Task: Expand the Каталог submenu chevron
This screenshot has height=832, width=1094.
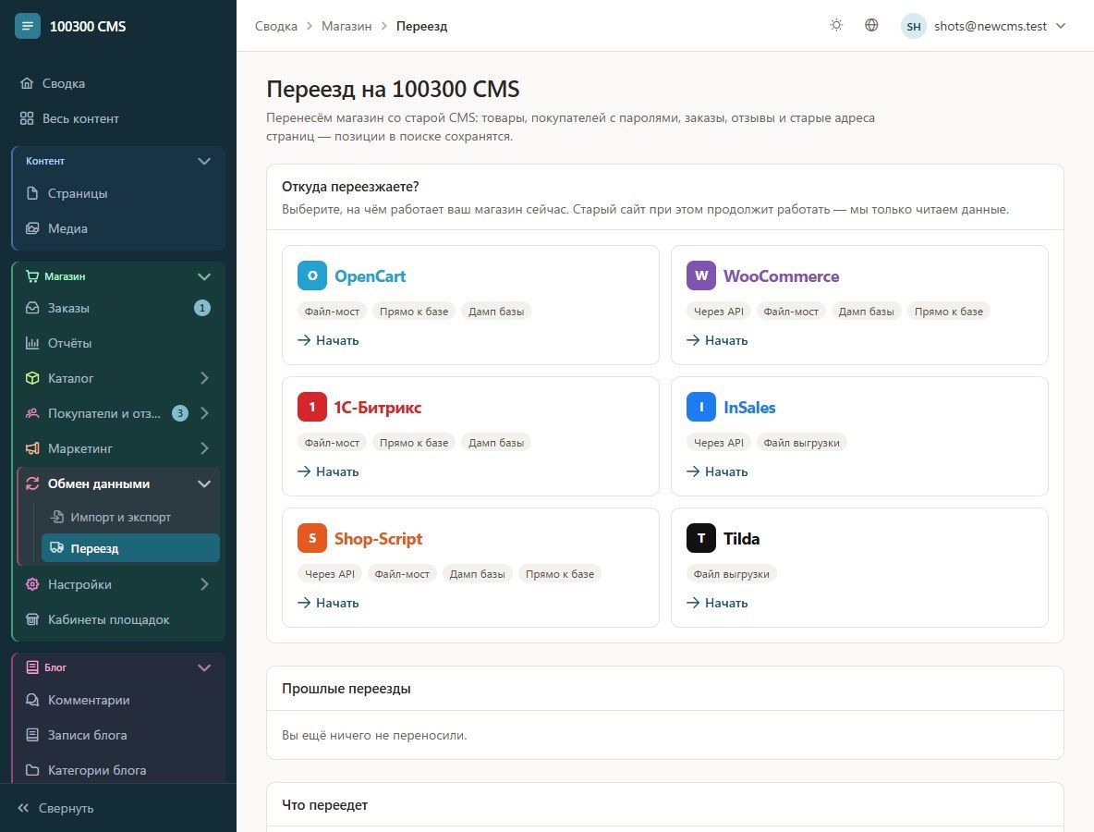Action: click(x=203, y=378)
